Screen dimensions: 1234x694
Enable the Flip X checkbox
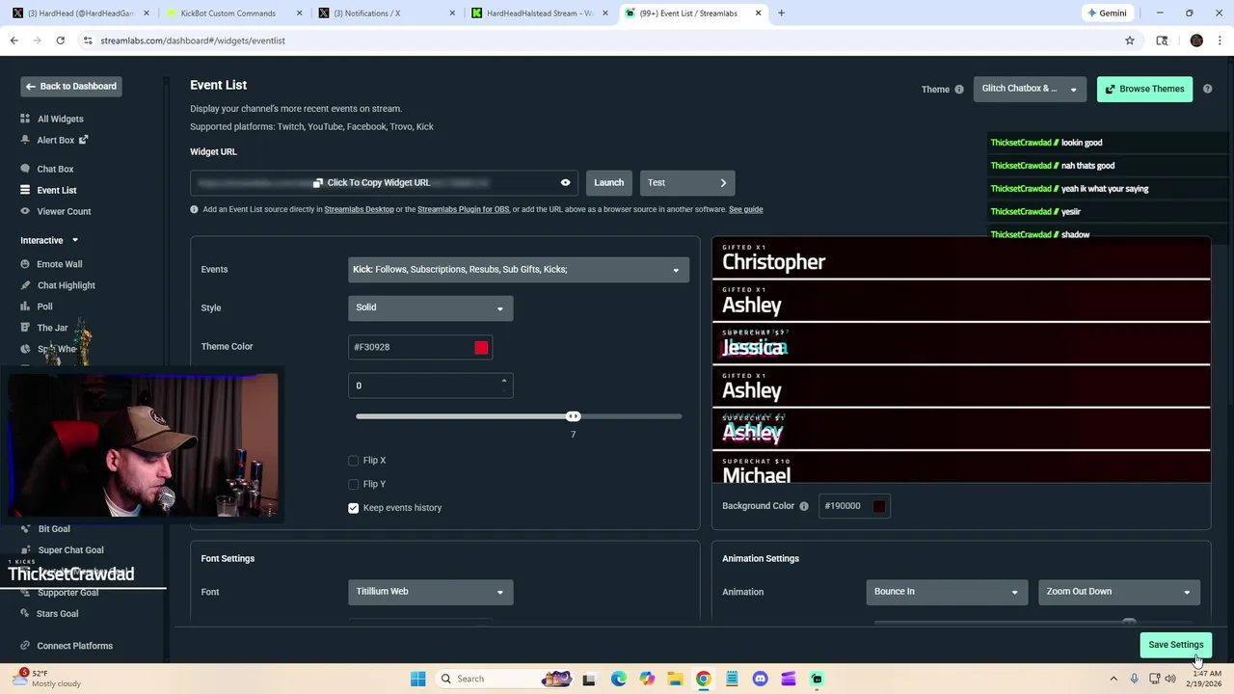[x=353, y=461]
